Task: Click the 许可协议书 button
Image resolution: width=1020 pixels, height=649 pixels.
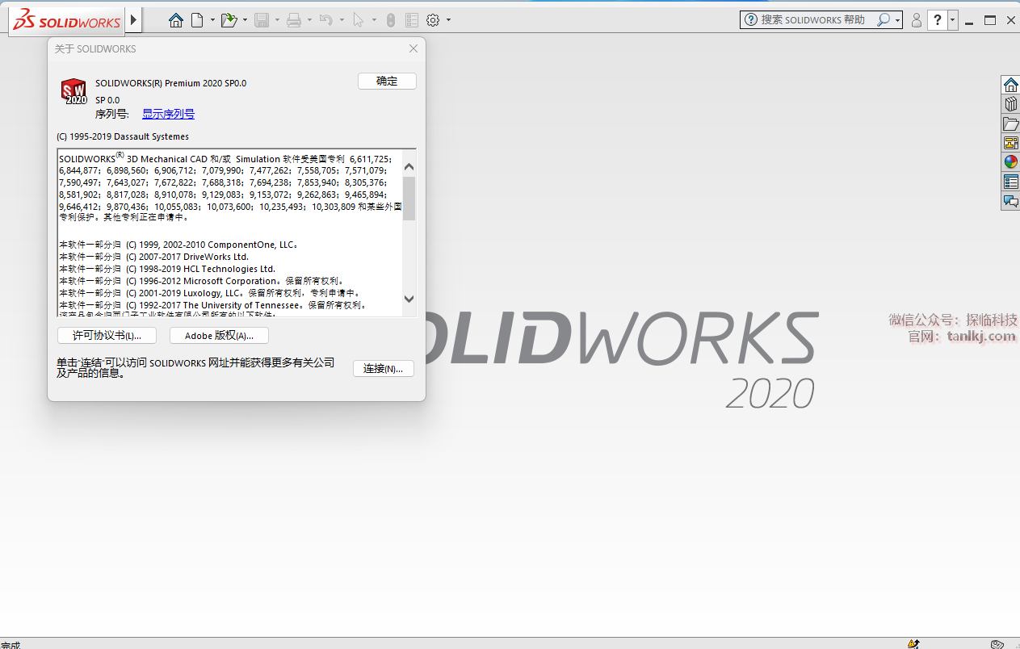Action: pos(107,335)
